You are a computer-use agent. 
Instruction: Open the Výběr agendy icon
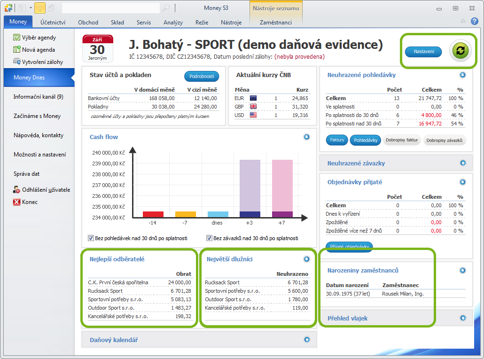[16, 38]
